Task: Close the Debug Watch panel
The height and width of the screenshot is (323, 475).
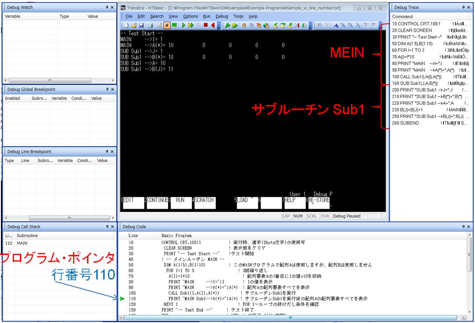Action: [x=112, y=7]
